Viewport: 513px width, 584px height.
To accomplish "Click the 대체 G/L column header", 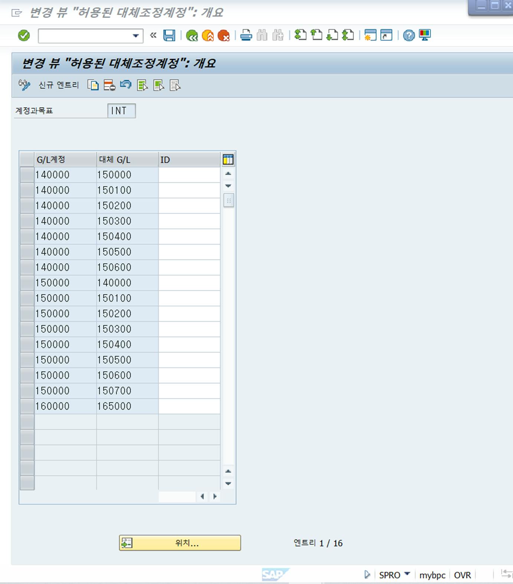I will coord(127,160).
